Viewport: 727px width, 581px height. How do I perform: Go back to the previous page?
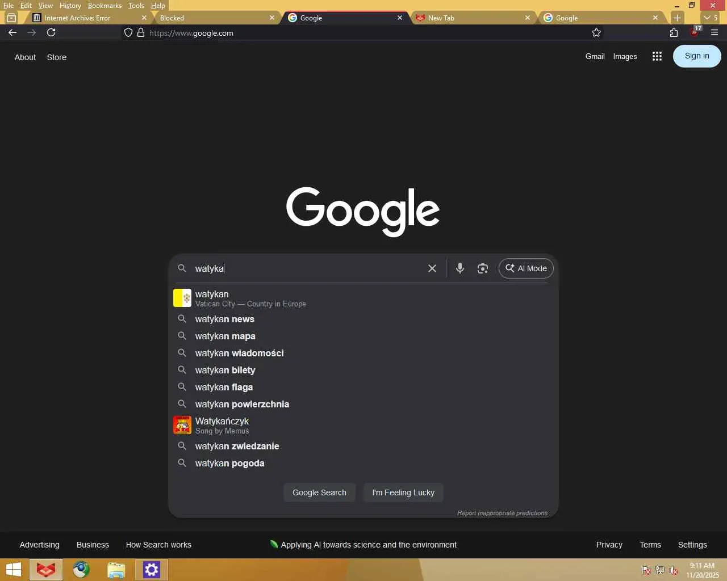pos(12,32)
